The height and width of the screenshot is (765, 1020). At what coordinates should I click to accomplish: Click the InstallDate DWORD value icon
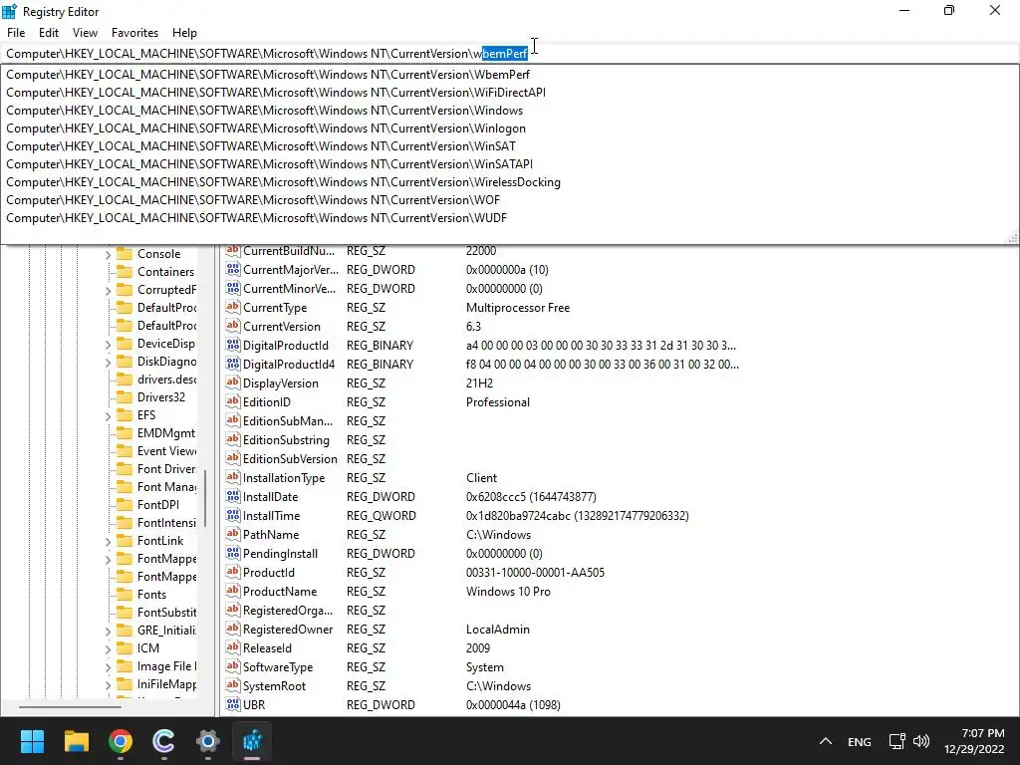pos(232,496)
